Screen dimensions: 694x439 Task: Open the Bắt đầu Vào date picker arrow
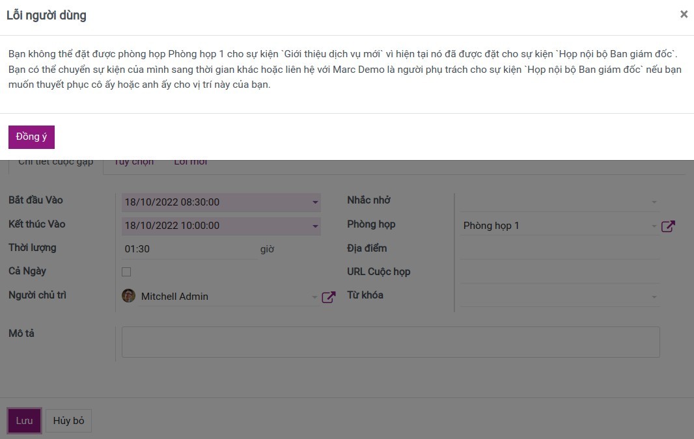pyautogui.click(x=316, y=202)
